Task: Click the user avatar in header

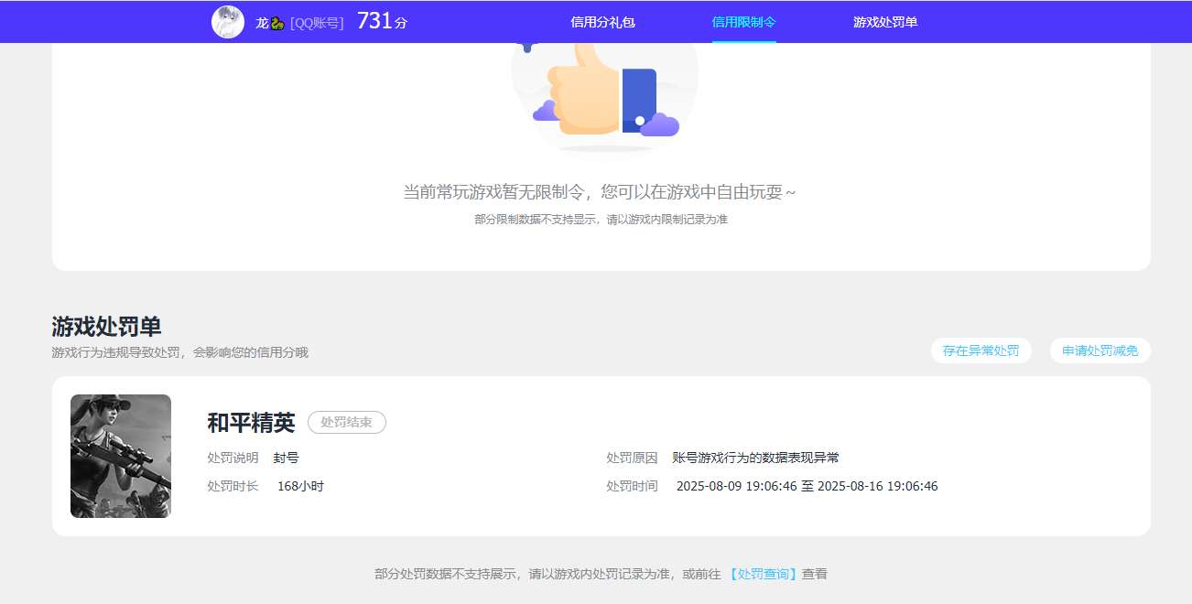Action: [228, 22]
